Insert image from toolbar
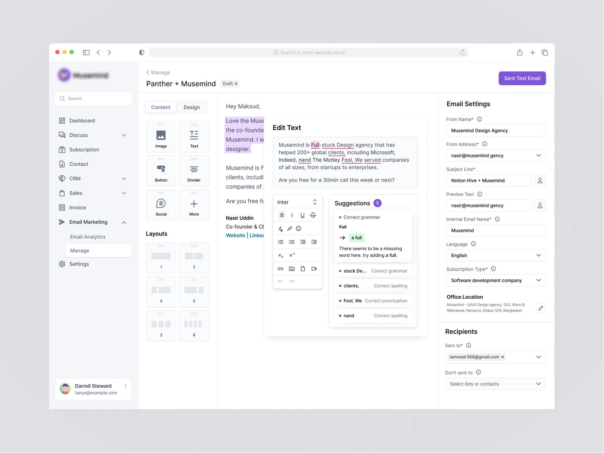 (x=292, y=269)
